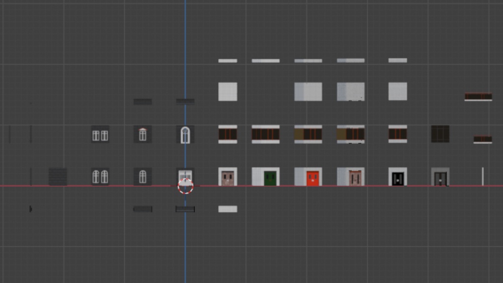Select the tall arched window on the blue axis
The height and width of the screenshot is (283, 503).
185,134
